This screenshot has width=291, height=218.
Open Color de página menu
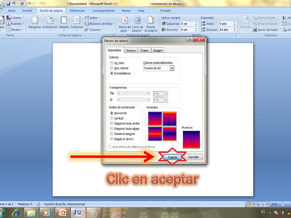138,24
